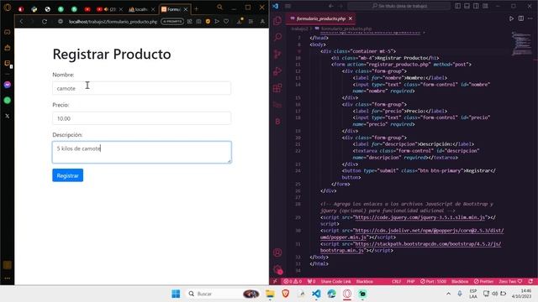Open Visual Studio Code taskbar icon

coord(316,294)
